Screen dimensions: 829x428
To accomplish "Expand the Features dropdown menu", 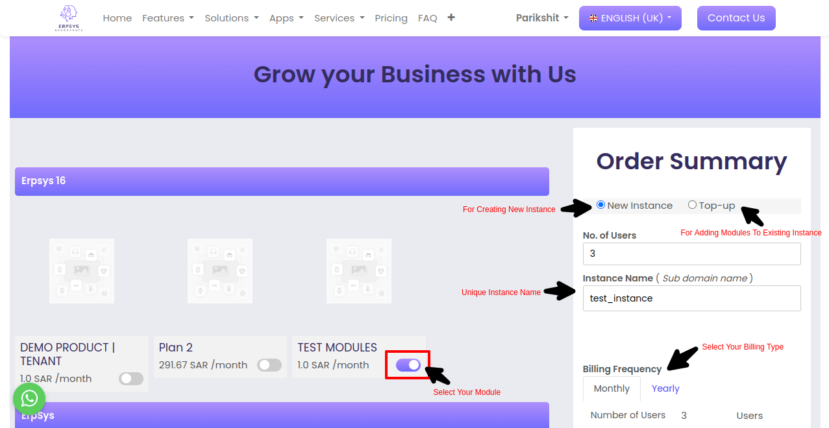I will point(167,18).
